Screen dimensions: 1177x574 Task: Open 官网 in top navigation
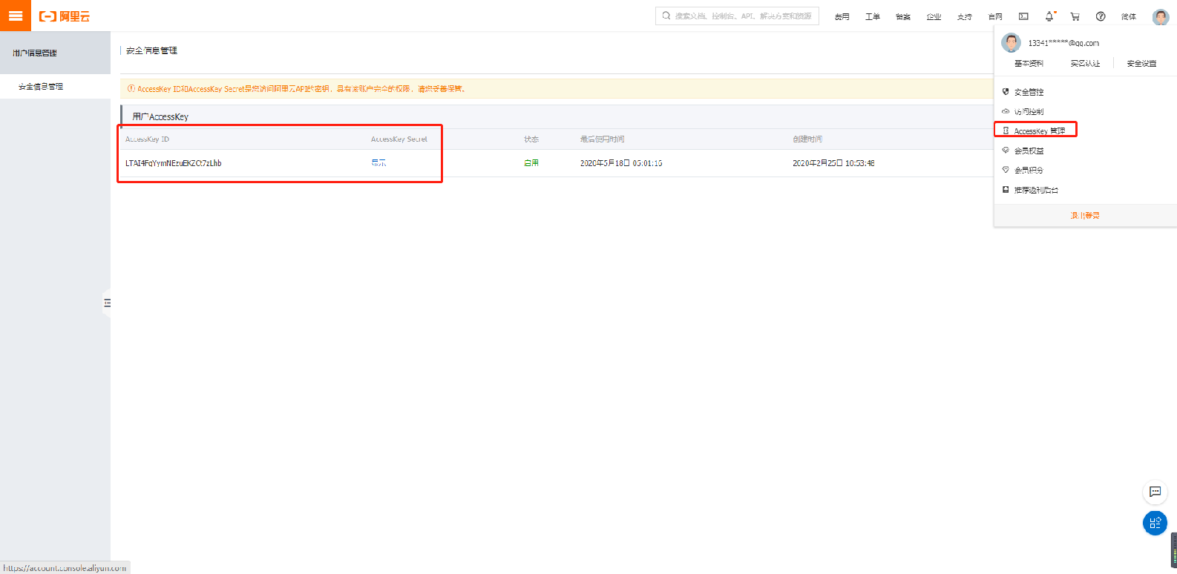pyautogui.click(x=995, y=17)
